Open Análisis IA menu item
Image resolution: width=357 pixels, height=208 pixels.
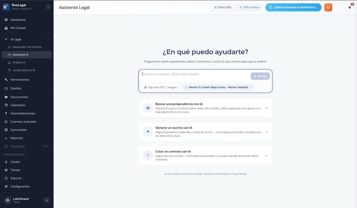click(27, 62)
